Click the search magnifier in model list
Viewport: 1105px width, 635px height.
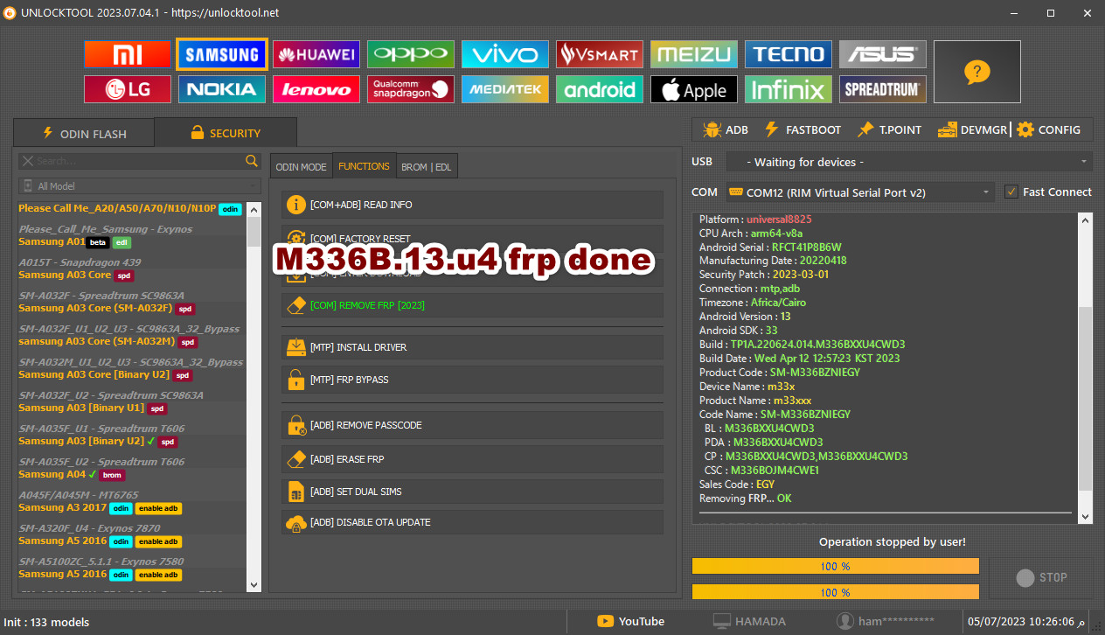(252, 161)
